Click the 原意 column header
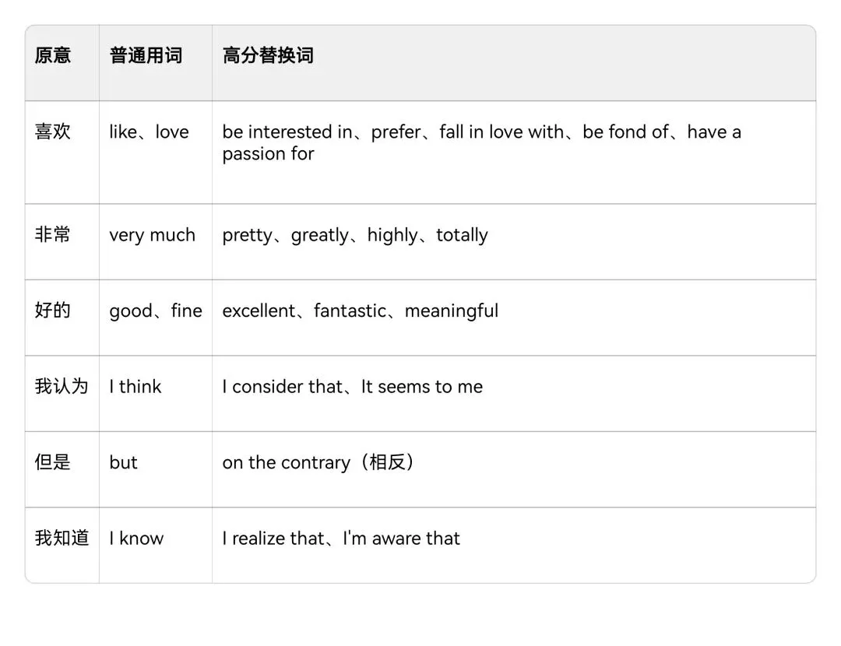 click(x=53, y=55)
